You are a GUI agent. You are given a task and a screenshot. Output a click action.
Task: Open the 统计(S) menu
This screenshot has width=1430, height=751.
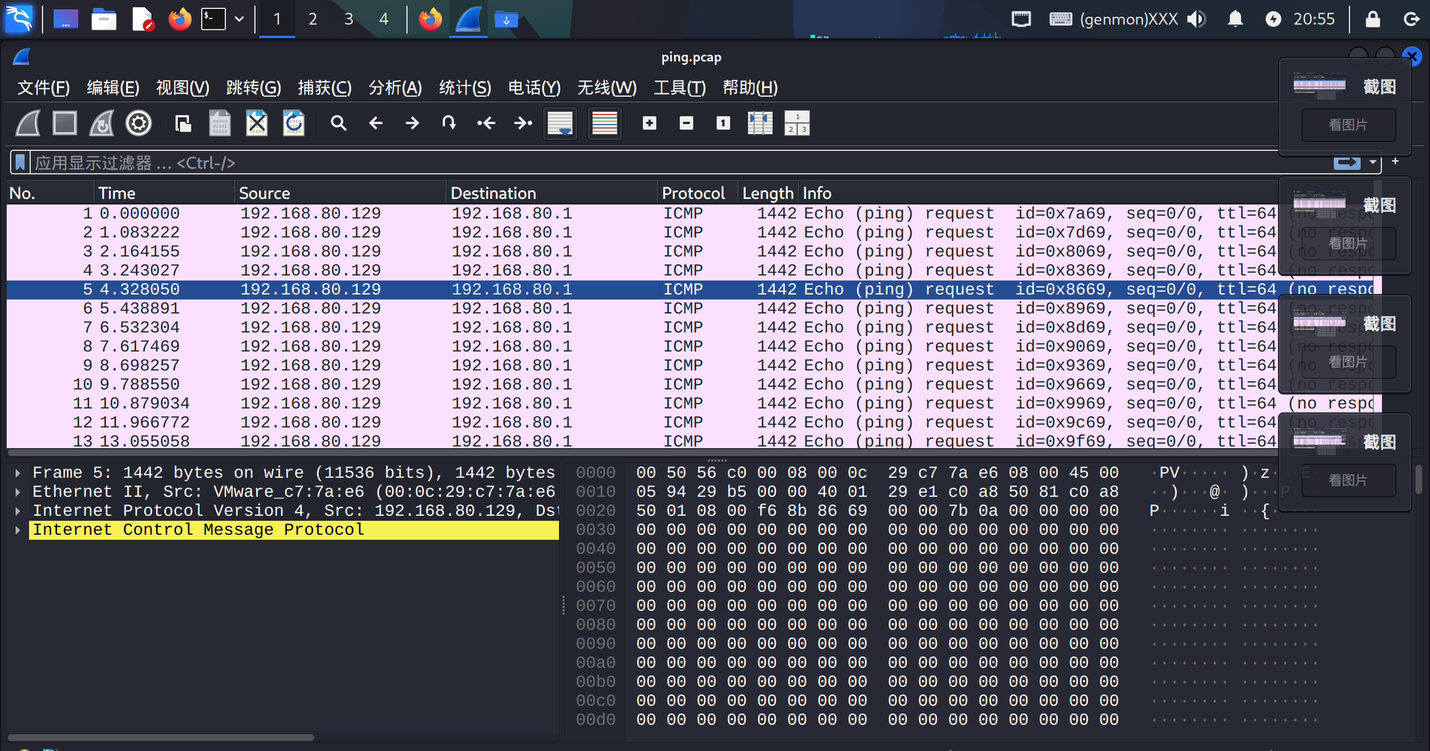(x=465, y=88)
